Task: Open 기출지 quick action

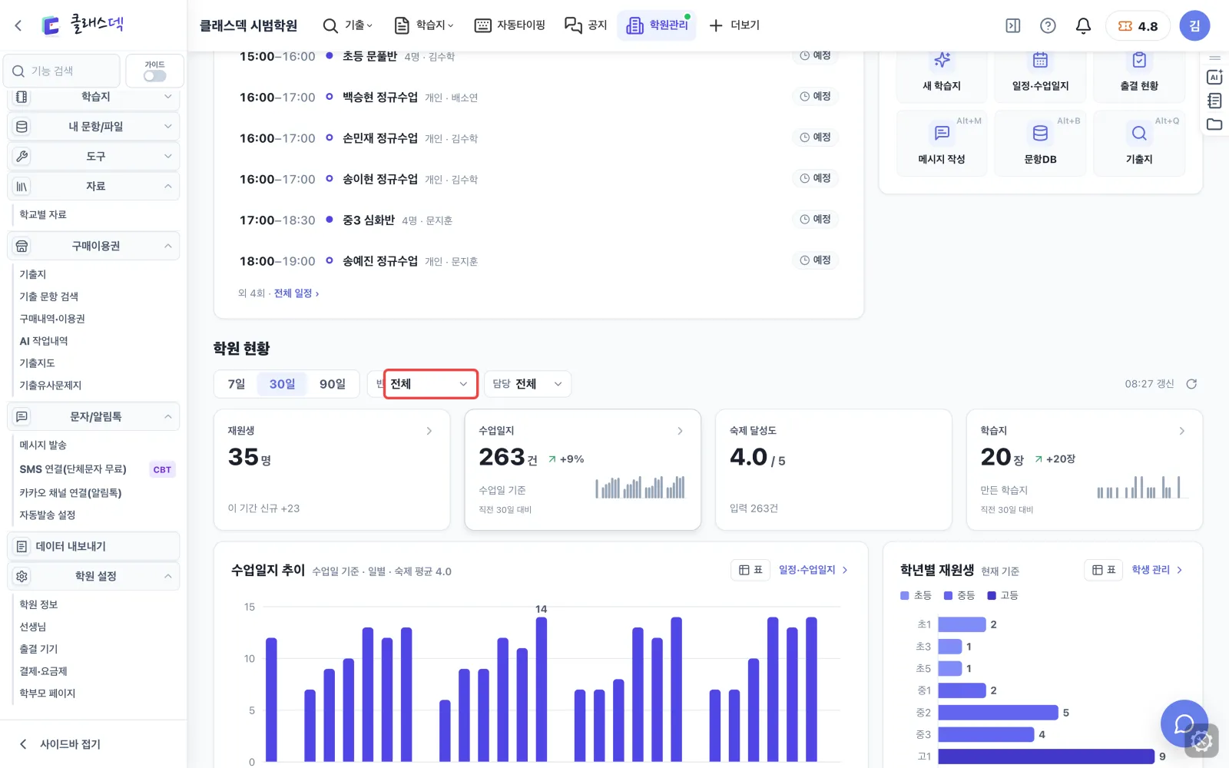Action: (x=1139, y=144)
